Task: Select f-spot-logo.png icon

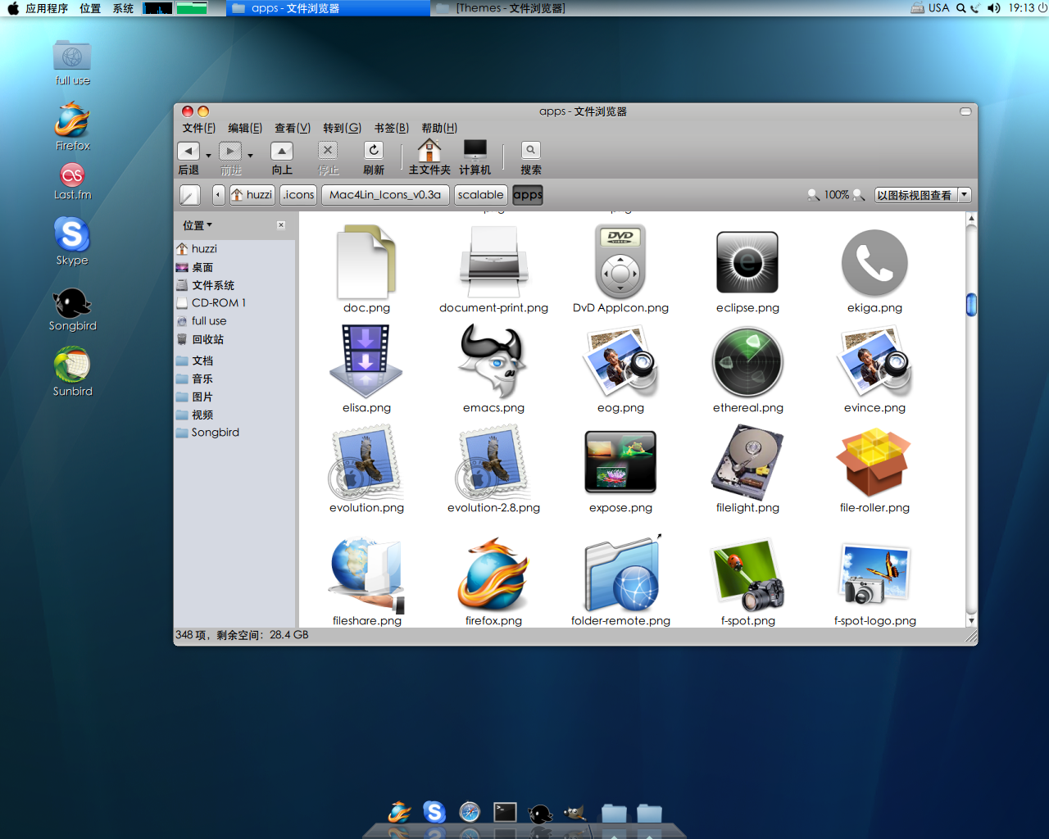Action: click(x=874, y=574)
